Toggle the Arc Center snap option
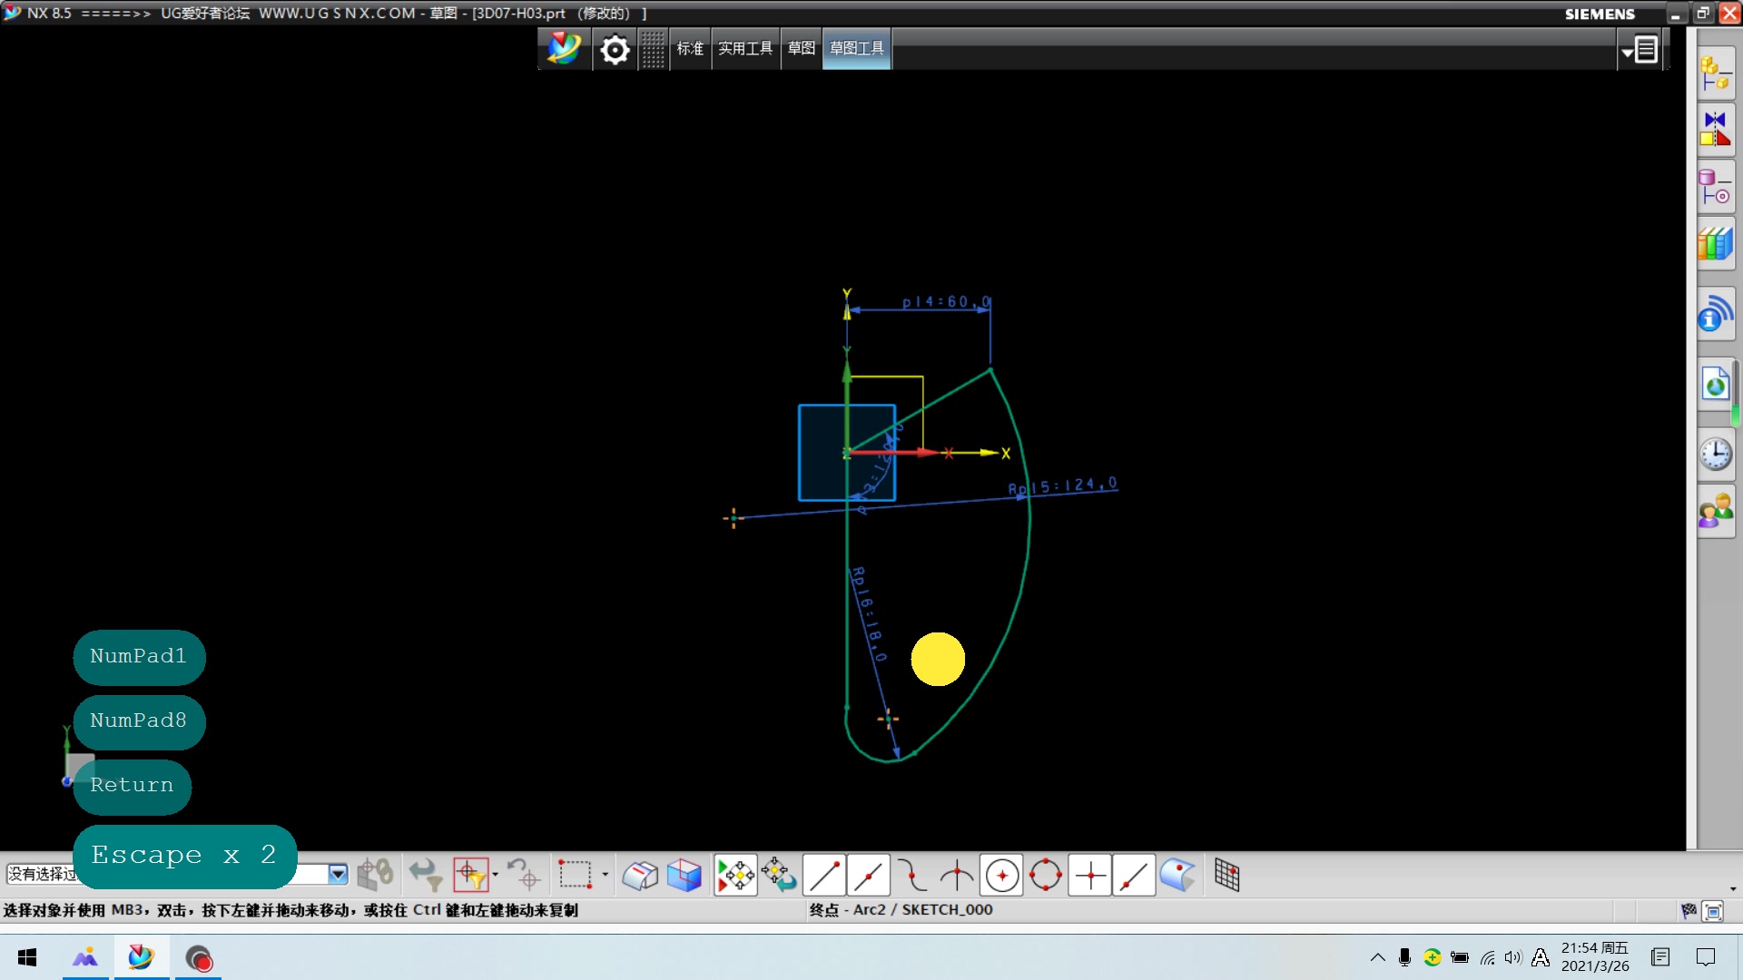Screen dimensions: 1743x980 [x=1002, y=876]
